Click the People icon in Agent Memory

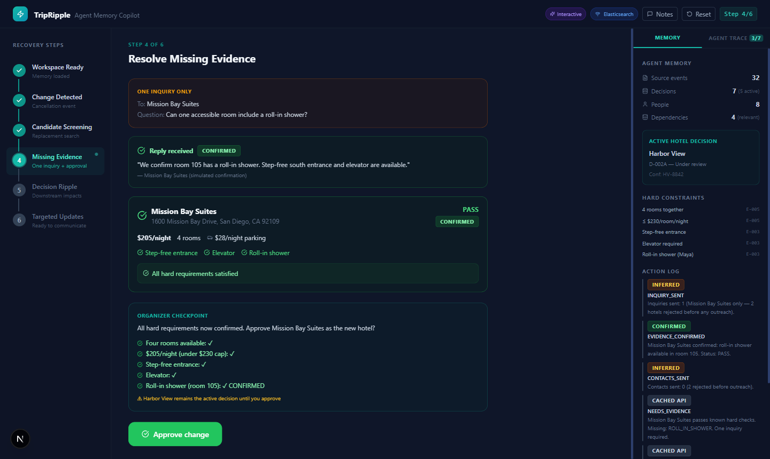tap(645, 105)
